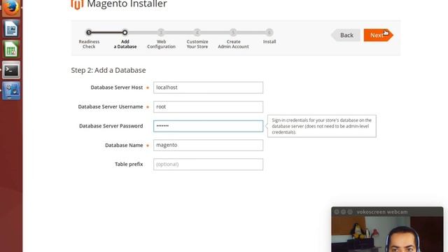The image size is (448, 252).
Task: Select the Customize Your Store step marker
Action: (x=197, y=33)
